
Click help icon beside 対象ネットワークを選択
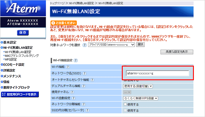pyautogui.click(x=85, y=45)
